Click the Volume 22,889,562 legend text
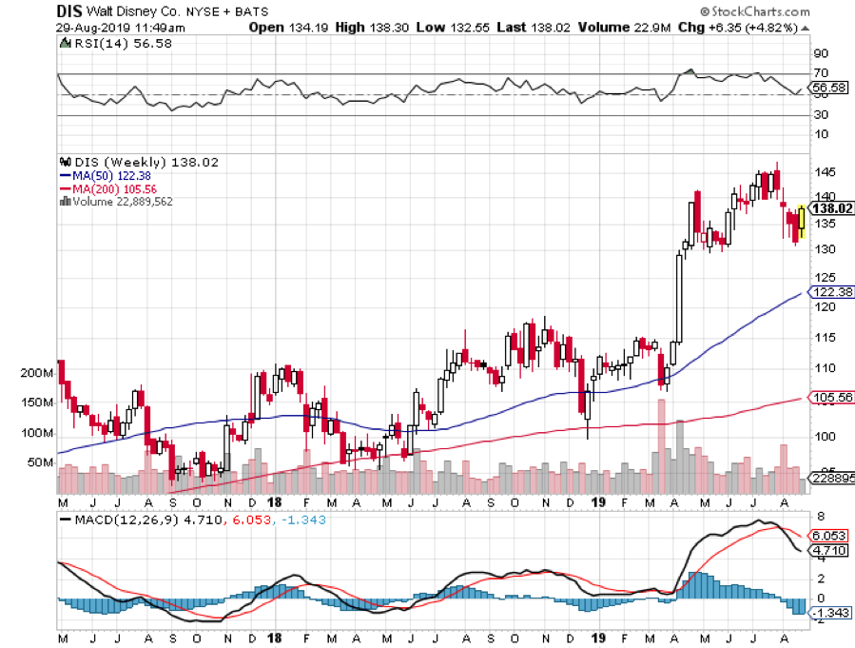This screenshot has width=855, height=648. click(x=123, y=202)
